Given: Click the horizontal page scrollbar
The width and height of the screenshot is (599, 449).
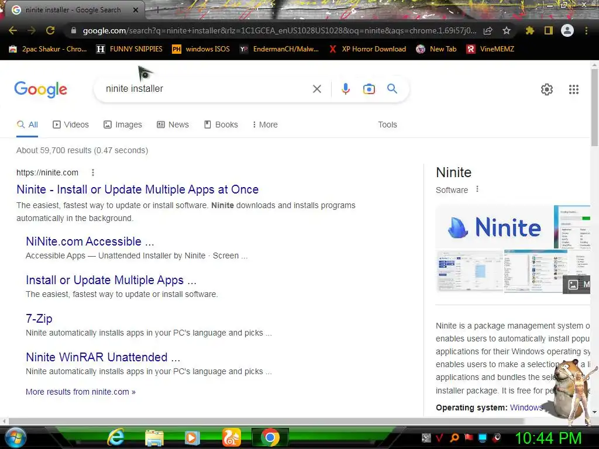Looking at the screenshot, I should click(266, 421).
